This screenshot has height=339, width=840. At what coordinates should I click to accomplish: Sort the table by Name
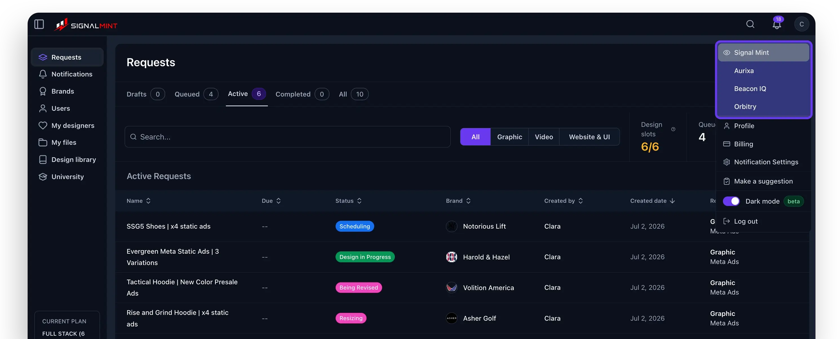(x=139, y=201)
